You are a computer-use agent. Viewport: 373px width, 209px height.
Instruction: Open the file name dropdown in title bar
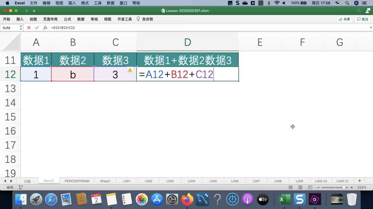[x=211, y=11]
